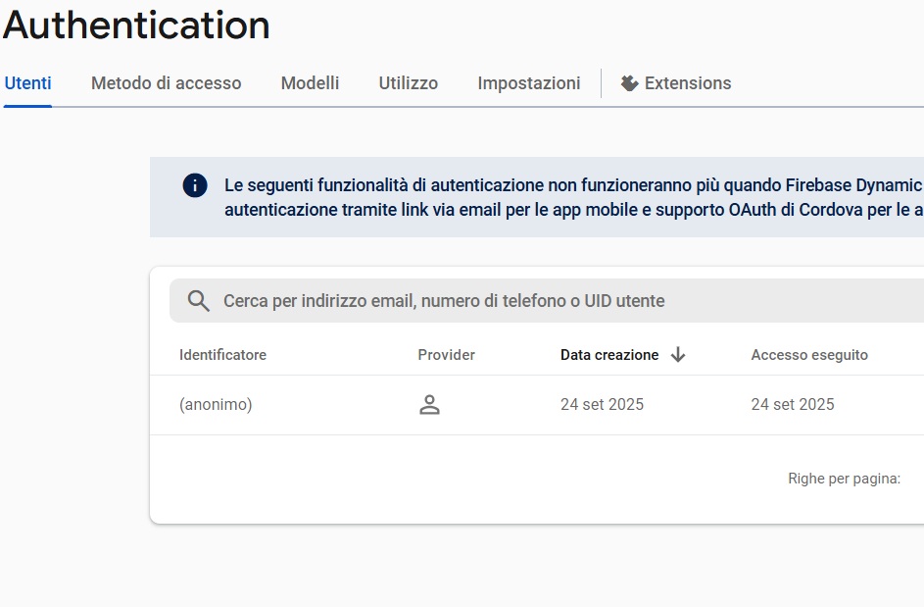The height and width of the screenshot is (607, 924).
Task: Open the Extensions tab label
Action: pyautogui.click(x=688, y=83)
